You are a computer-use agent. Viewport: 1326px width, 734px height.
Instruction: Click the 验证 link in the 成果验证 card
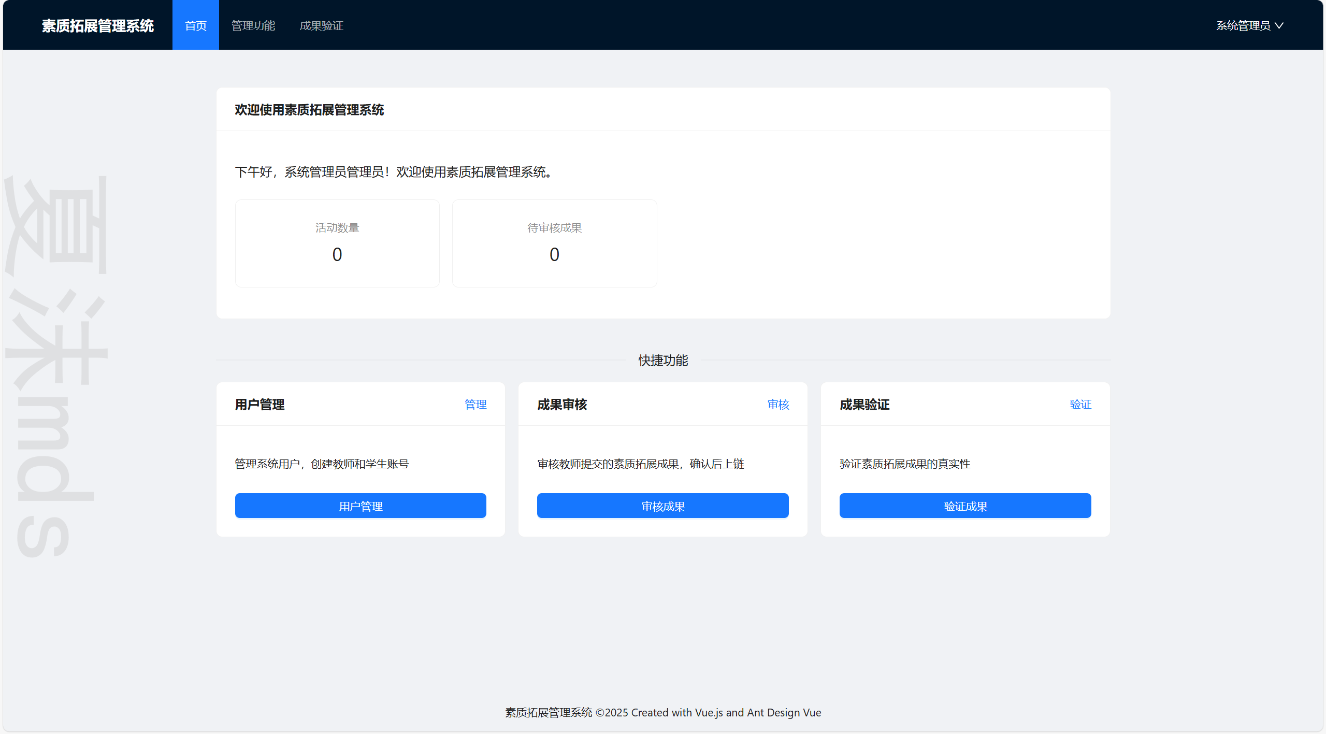[x=1080, y=404]
